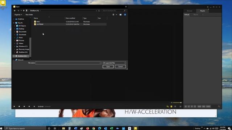Collapse the This PC tree node

[x=14, y=23]
